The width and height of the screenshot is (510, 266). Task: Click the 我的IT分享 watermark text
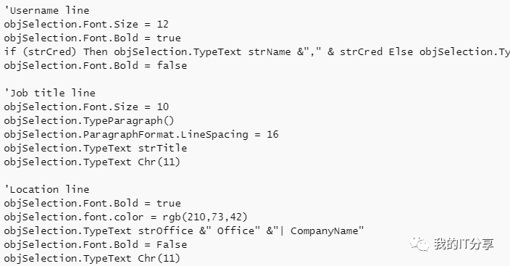[x=464, y=244]
